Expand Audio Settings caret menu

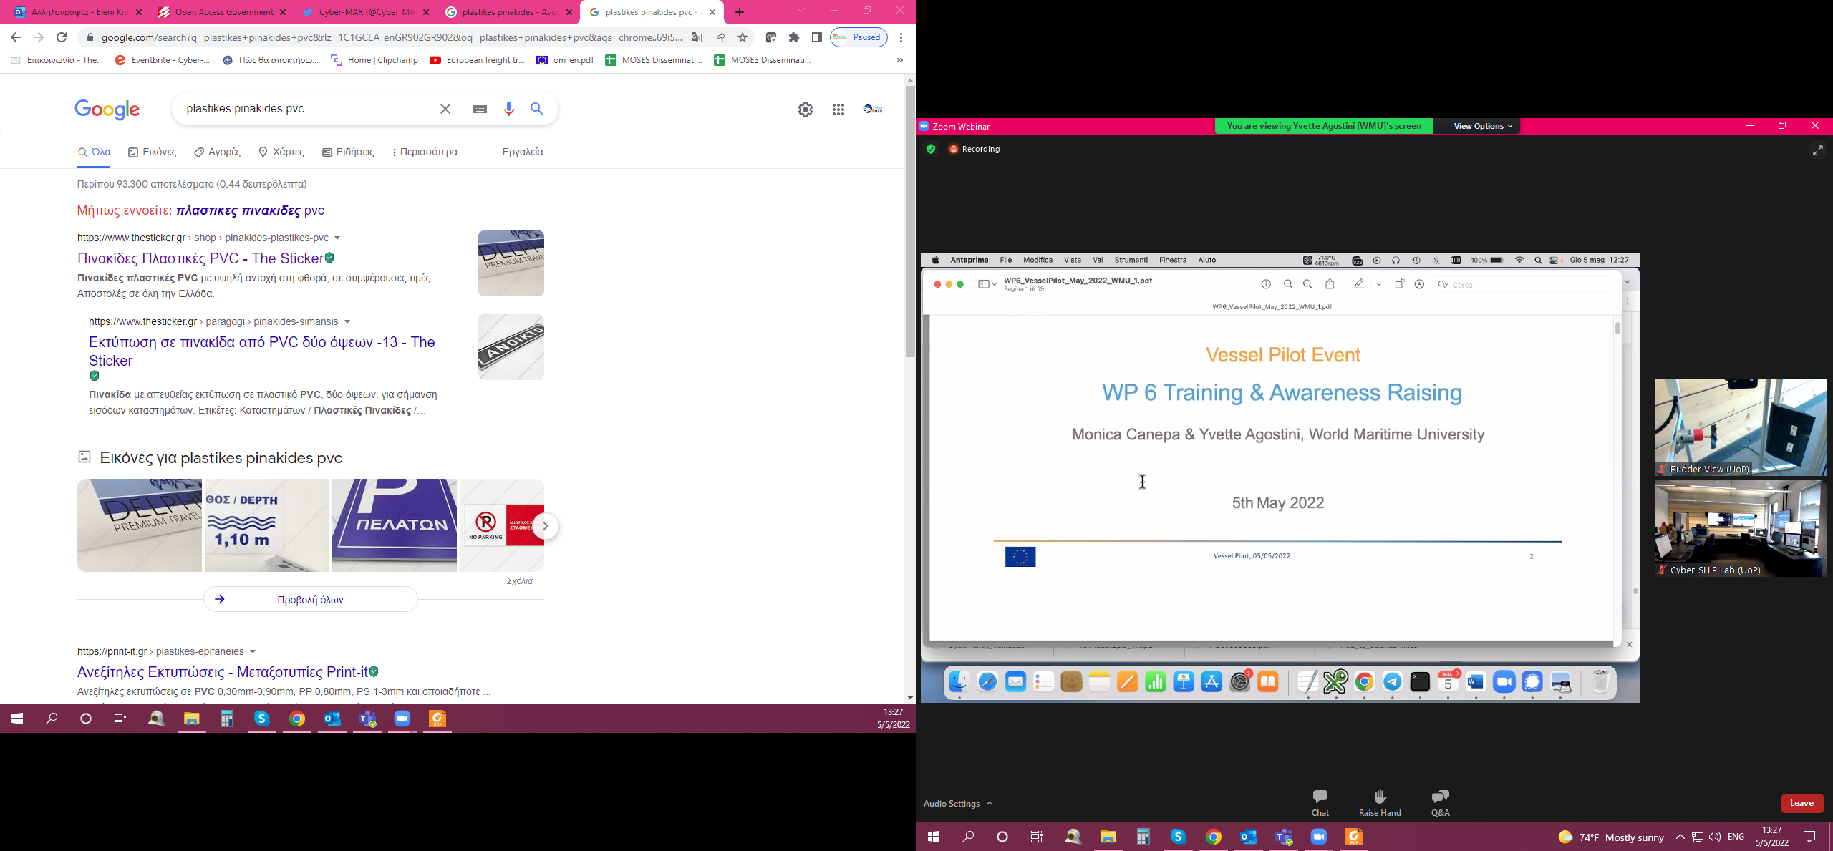coord(990,803)
